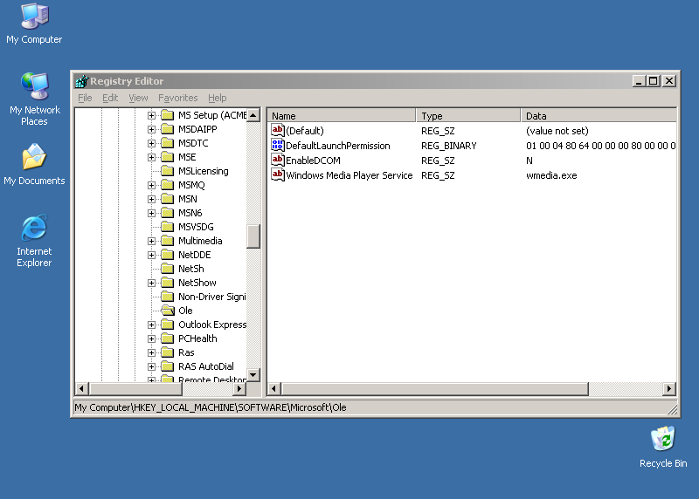Click the Name column header
This screenshot has width=699, height=499.
point(341,116)
